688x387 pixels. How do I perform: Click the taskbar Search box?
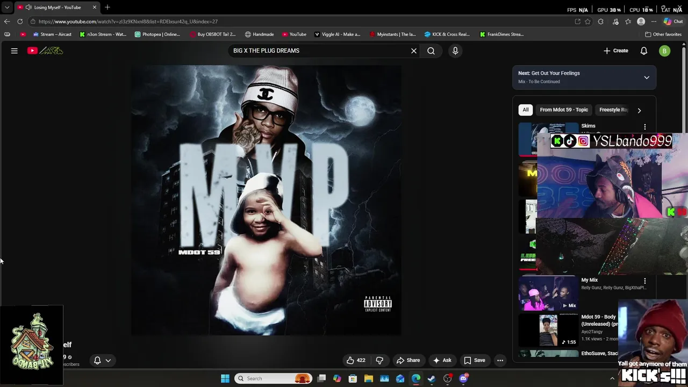pos(274,378)
